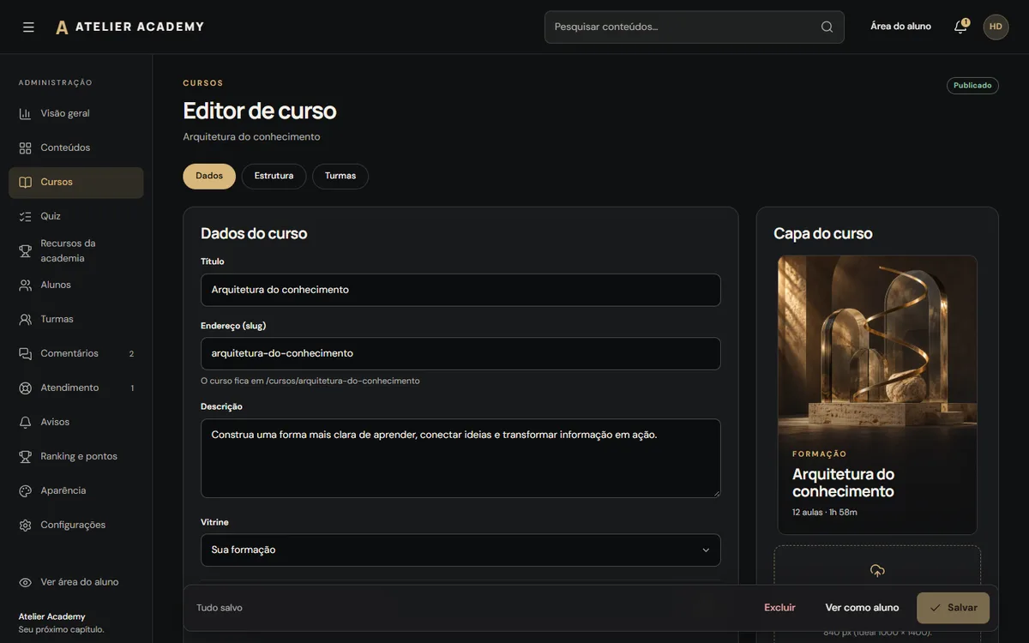Click the Excluir button

780,608
